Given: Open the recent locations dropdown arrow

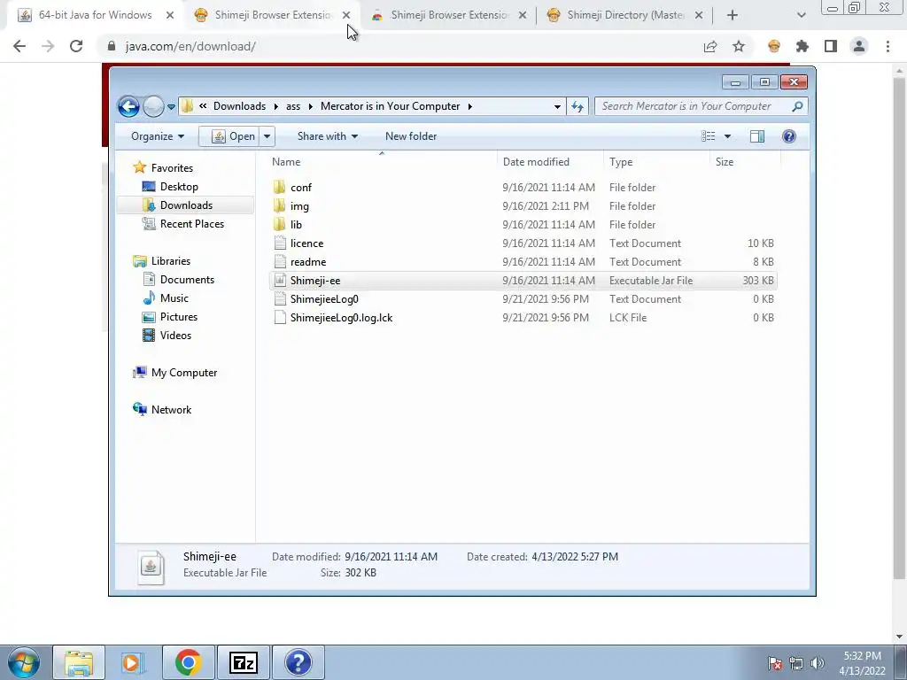Looking at the screenshot, I should (171, 107).
